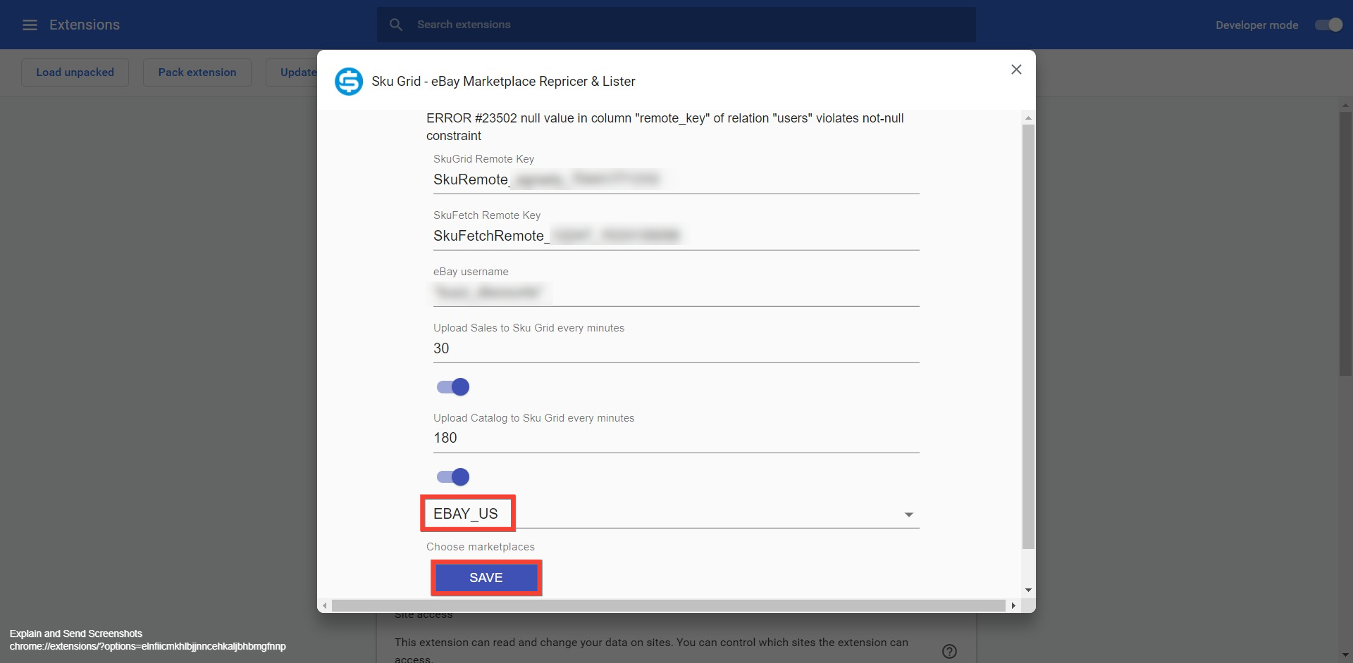Screen dimensions: 1353x663
Task: Click dialog vertical scrollbar down arrow
Action: point(1029,591)
